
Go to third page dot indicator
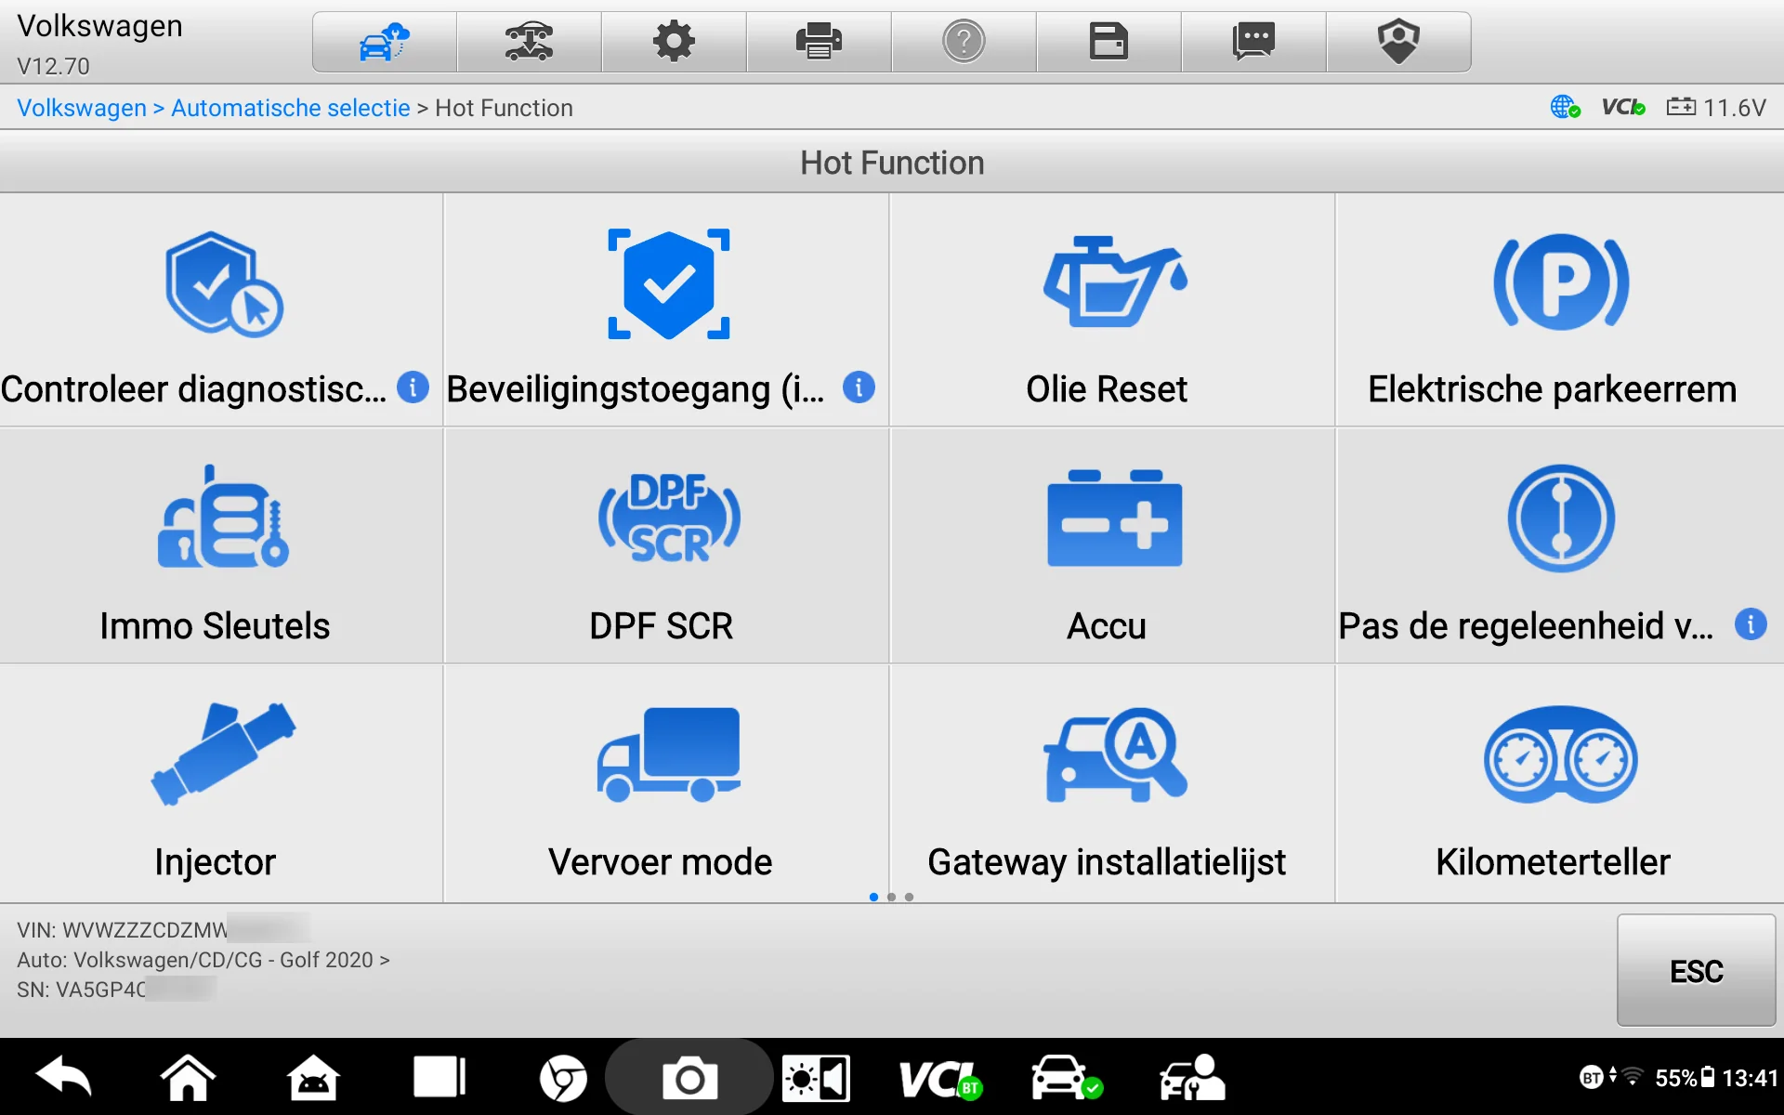tap(909, 897)
